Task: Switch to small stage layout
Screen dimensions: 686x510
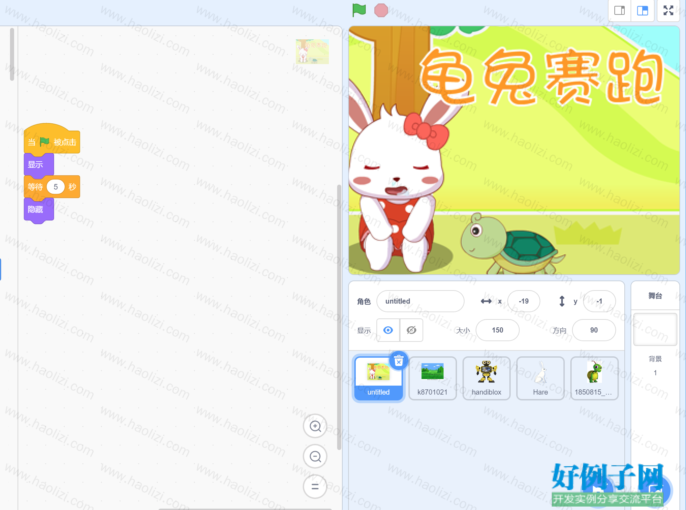Action: [620, 11]
